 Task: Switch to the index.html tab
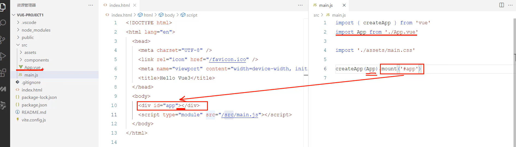pos(119,5)
